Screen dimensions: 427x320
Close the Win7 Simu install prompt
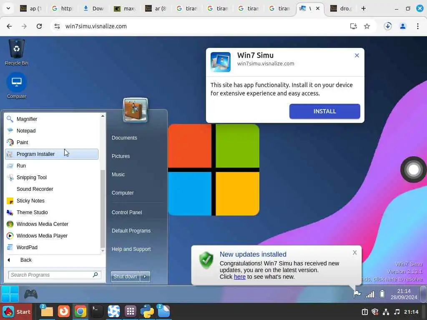click(x=357, y=55)
